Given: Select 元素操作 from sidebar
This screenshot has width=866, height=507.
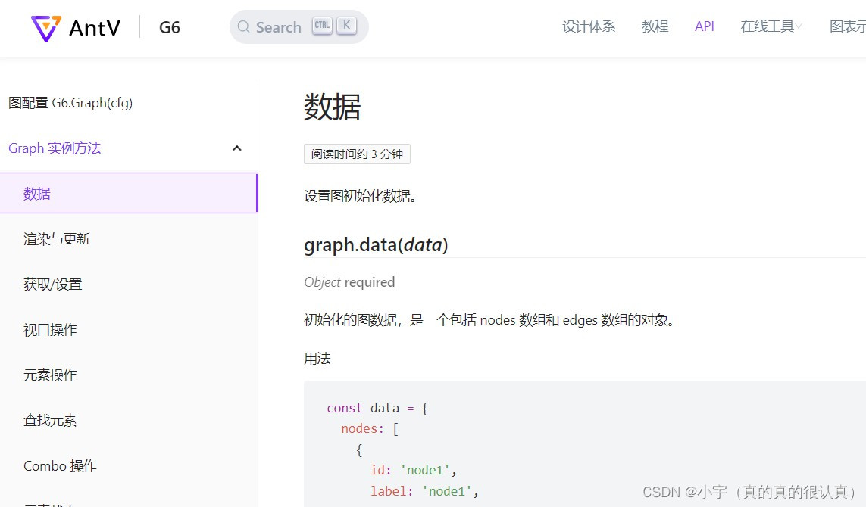Looking at the screenshot, I should point(50,375).
